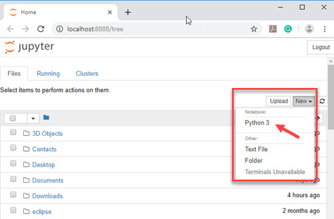Check the eclipse row checkbox
This screenshot has width=334, height=219.
pos(13,211)
